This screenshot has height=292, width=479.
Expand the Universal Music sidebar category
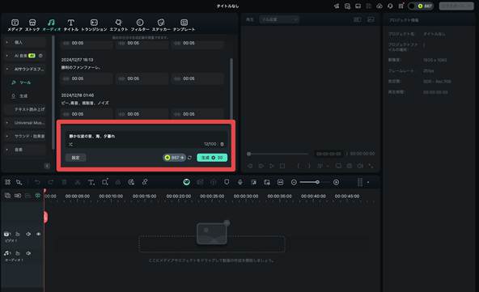point(25,123)
